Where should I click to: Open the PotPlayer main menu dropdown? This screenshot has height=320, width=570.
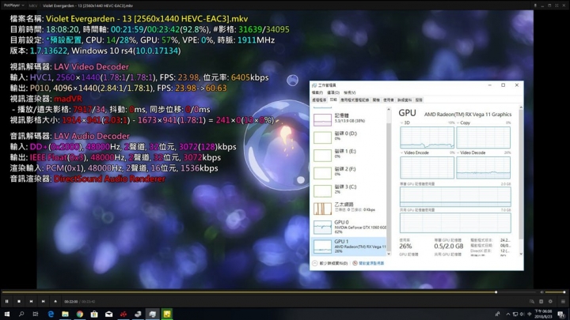(x=14, y=6)
